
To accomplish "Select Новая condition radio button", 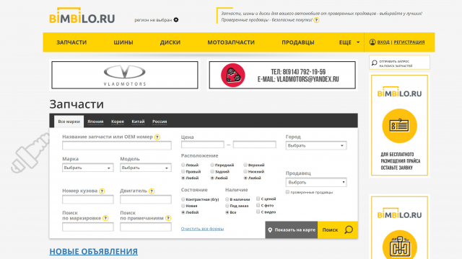I will 183,206.
